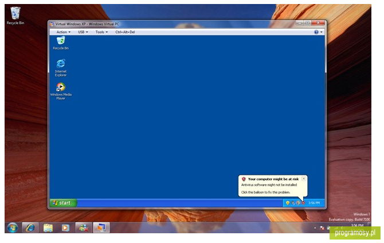Close the Virtual Windows XP window
The image size is (384, 243).
pyautogui.click(x=318, y=23)
